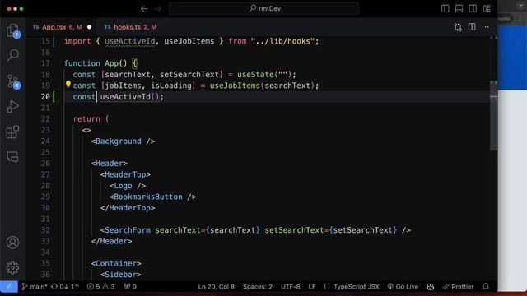The image size is (527, 296).
Task: Click the lightbulb code action on line 19
Action: click(x=68, y=84)
